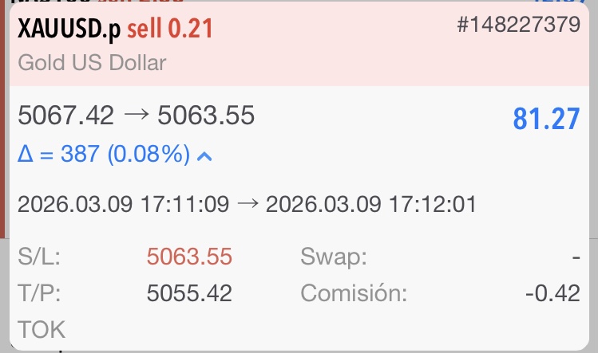598x353 pixels.
Task: Click the red S/L value 5063.55
Action: click(x=189, y=257)
